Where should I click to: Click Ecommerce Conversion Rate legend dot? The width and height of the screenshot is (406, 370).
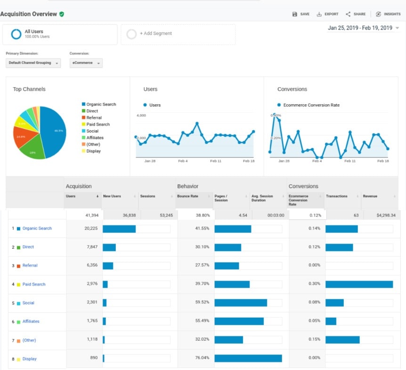pyautogui.click(x=279, y=105)
